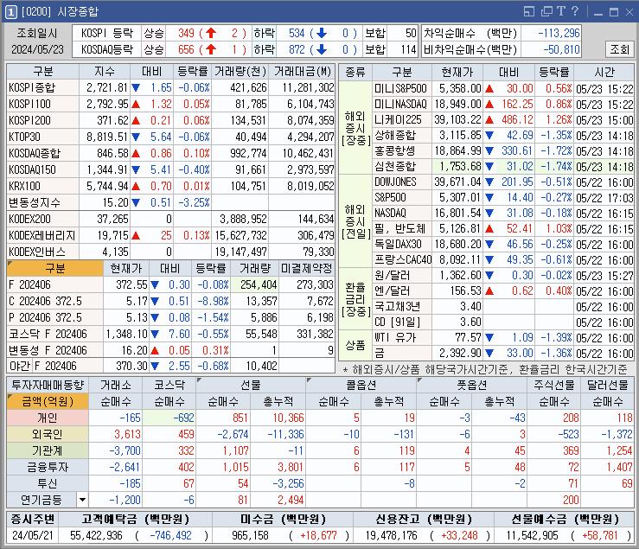The image size is (639, 549).
Task: Click the duplicate window icon in title bar
Action: [x=546, y=11]
